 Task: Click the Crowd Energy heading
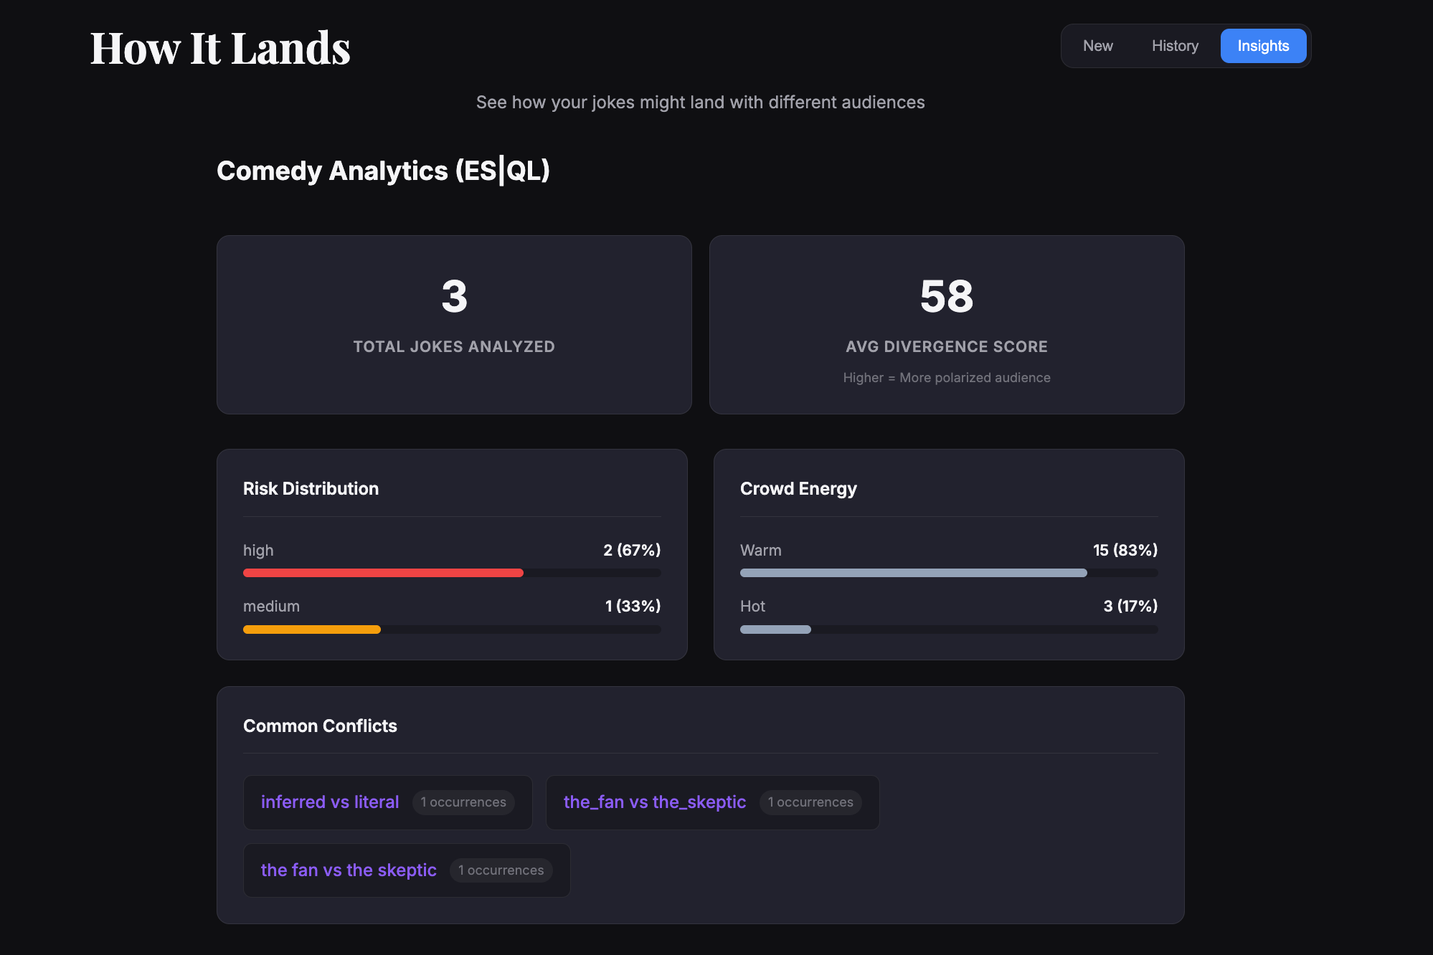pyautogui.click(x=798, y=488)
